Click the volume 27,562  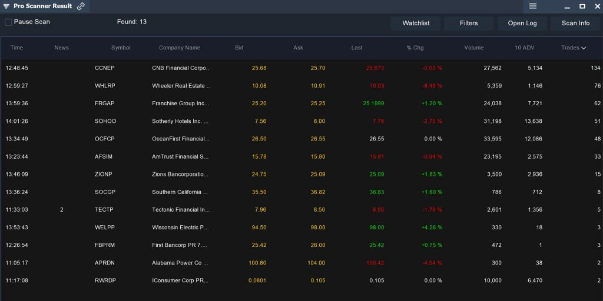493,68
